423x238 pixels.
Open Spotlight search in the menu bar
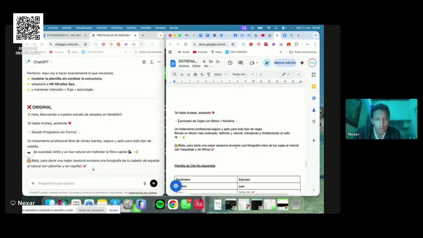click(276, 28)
